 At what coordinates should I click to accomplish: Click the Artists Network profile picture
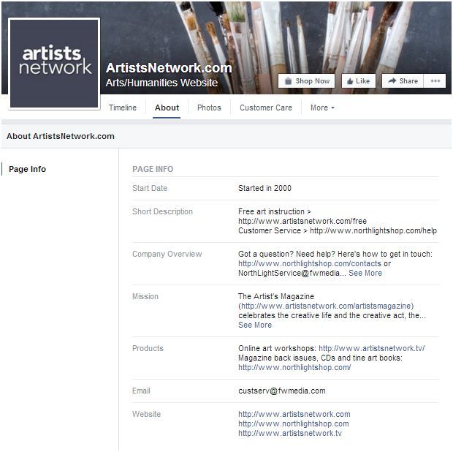point(54,64)
